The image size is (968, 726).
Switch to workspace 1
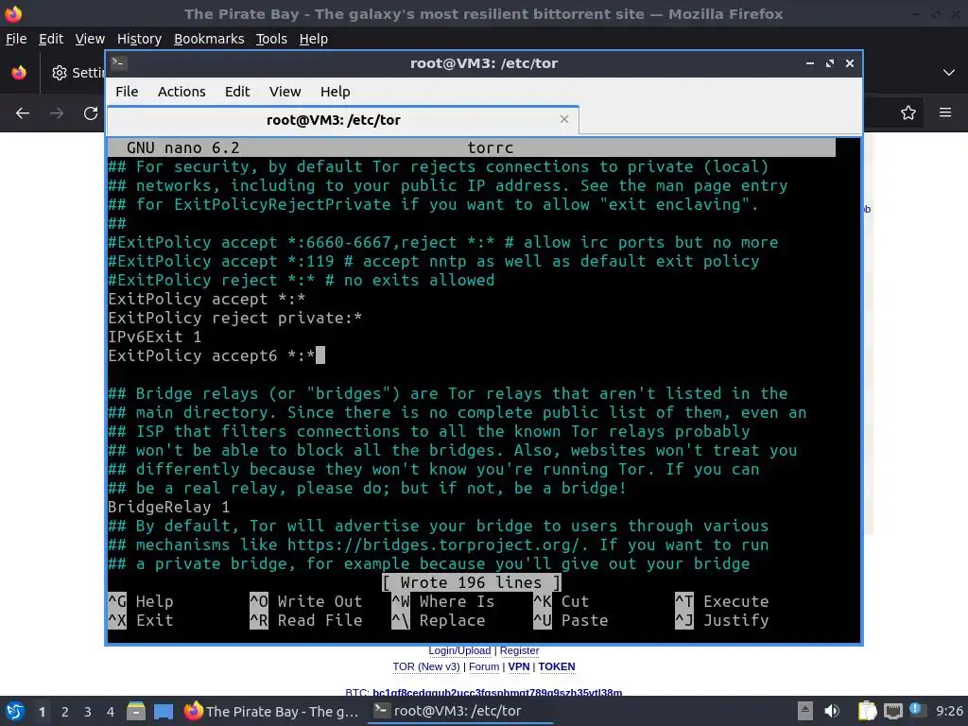[42, 711]
